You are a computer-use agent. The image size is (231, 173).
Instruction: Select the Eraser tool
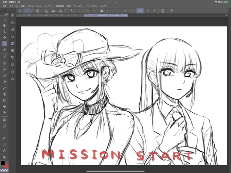(x=4, y=94)
